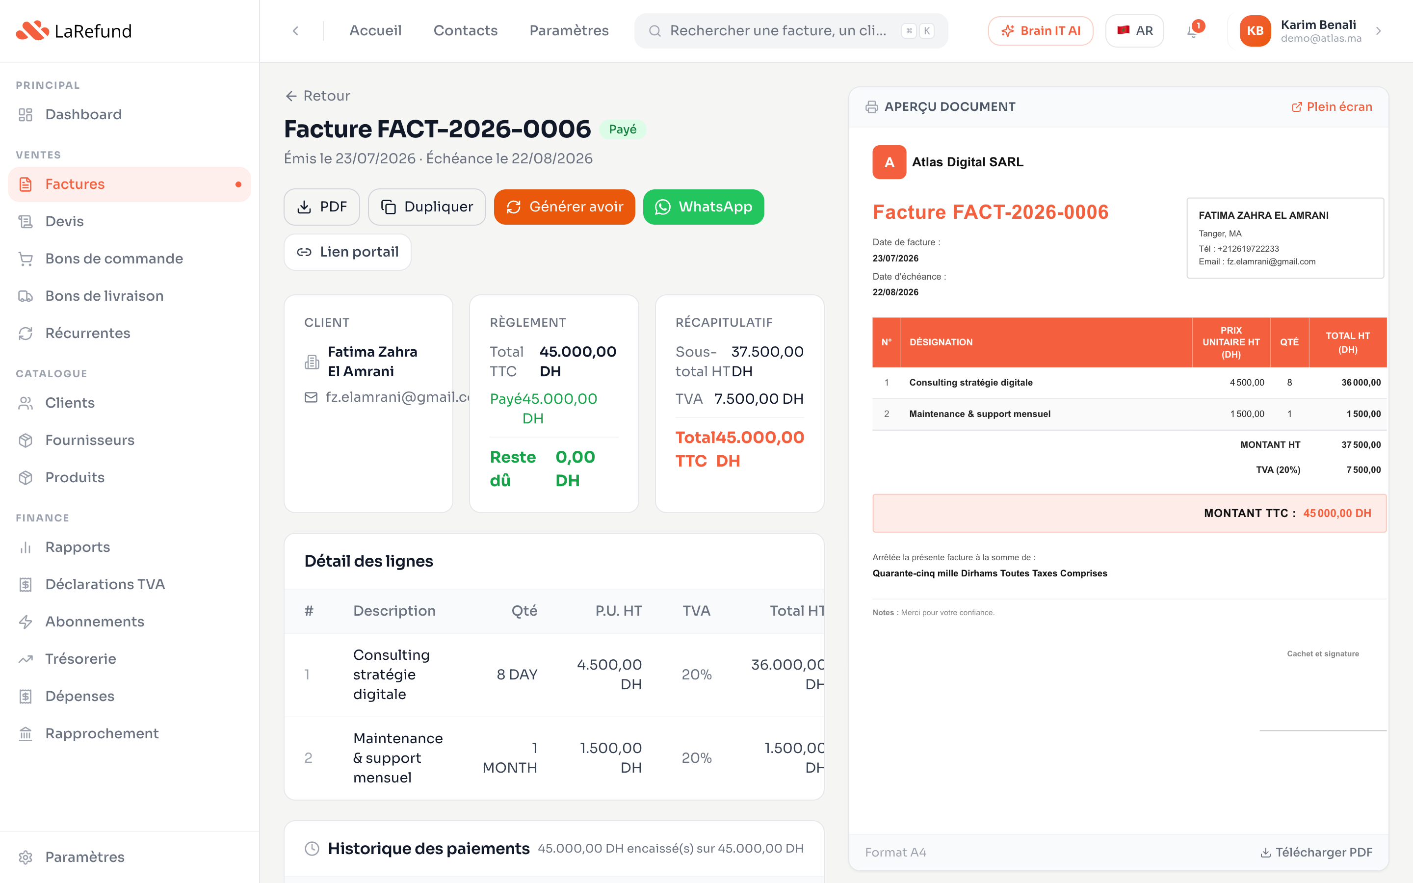Expand the Karim Benali account menu

pos(1379,31)
